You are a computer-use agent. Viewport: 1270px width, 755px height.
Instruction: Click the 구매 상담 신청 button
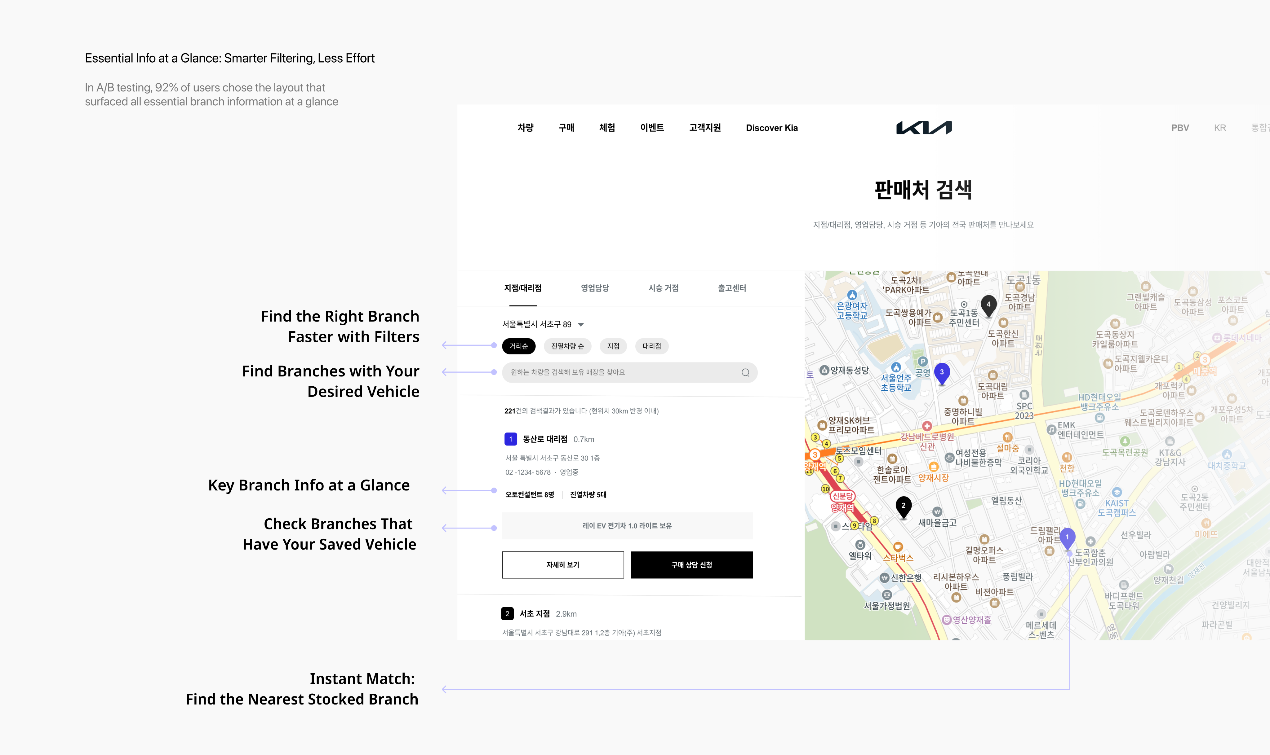point(691,565)
